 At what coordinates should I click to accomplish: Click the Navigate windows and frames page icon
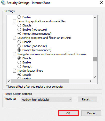pos(14,54)
